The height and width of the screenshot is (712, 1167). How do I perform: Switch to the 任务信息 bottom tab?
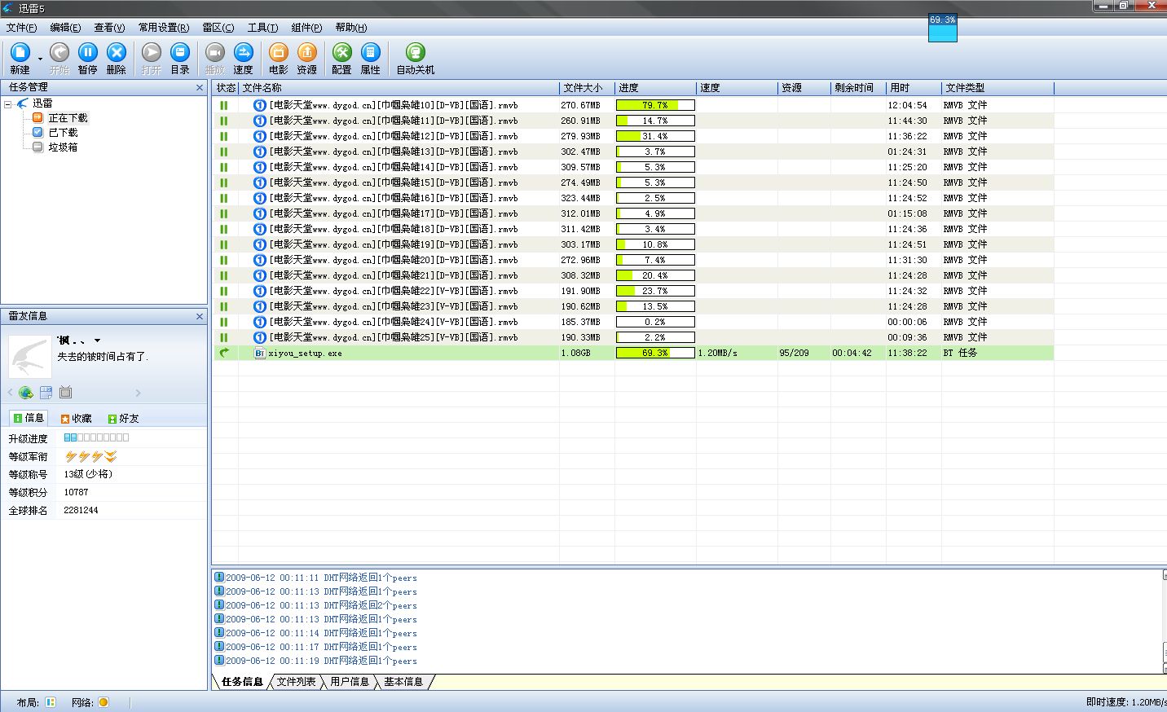click(242, 682)
